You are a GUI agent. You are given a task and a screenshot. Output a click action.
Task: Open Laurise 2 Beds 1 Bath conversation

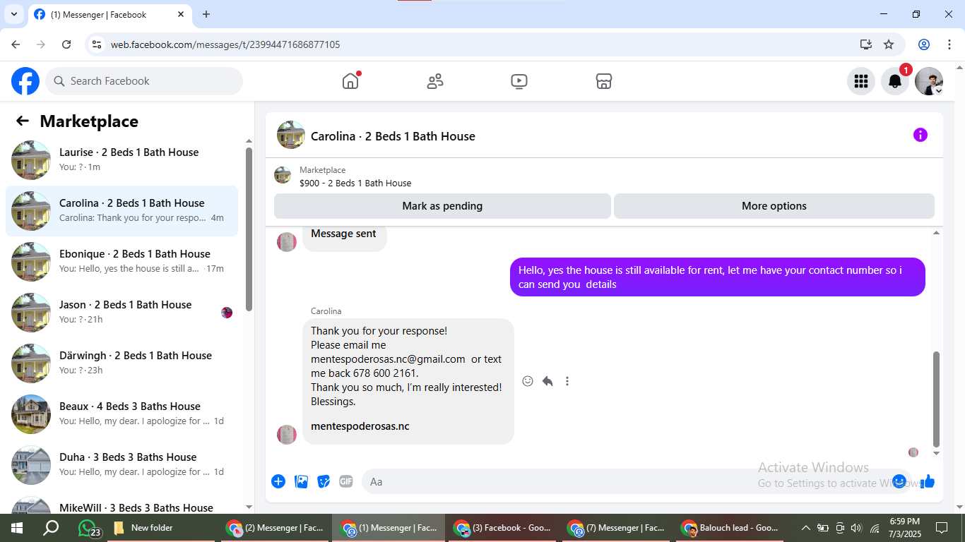click(x=122, y=160)
